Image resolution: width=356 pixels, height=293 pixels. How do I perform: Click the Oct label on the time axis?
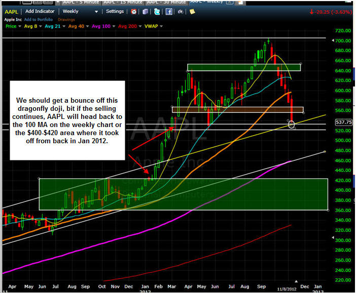[102, 286]
